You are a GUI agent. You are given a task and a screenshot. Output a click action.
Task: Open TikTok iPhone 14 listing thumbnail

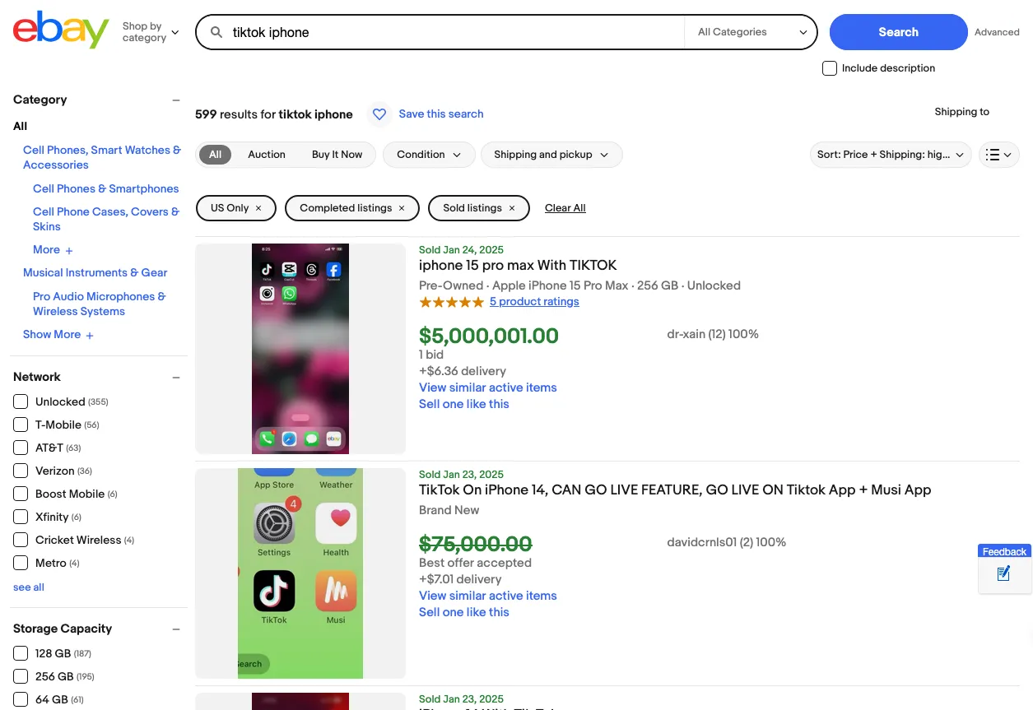pyautogui.click(x=300, y=573)
